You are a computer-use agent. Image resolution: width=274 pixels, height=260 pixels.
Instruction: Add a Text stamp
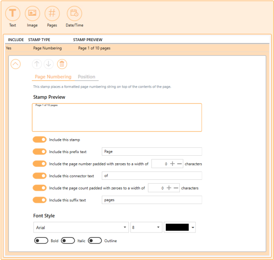[13, 14]
